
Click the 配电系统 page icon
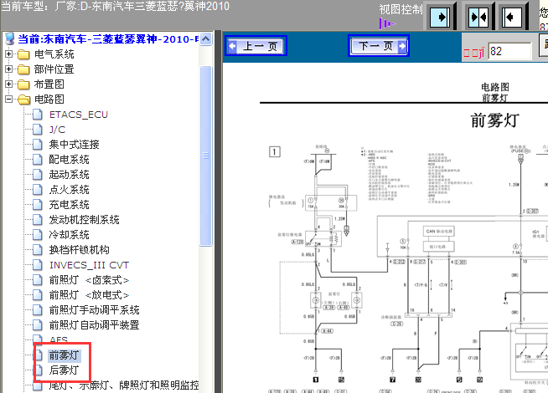pos(38,160)
